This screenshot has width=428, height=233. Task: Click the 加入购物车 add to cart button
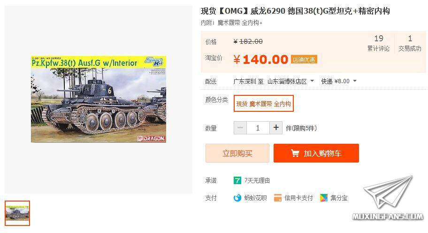pyautogui.click(x=316, y=153)
